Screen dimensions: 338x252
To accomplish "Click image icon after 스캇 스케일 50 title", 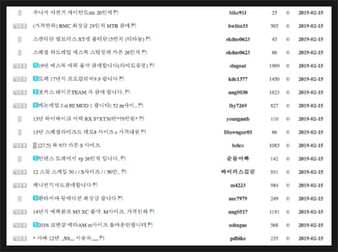I will (x=124, y=171).
